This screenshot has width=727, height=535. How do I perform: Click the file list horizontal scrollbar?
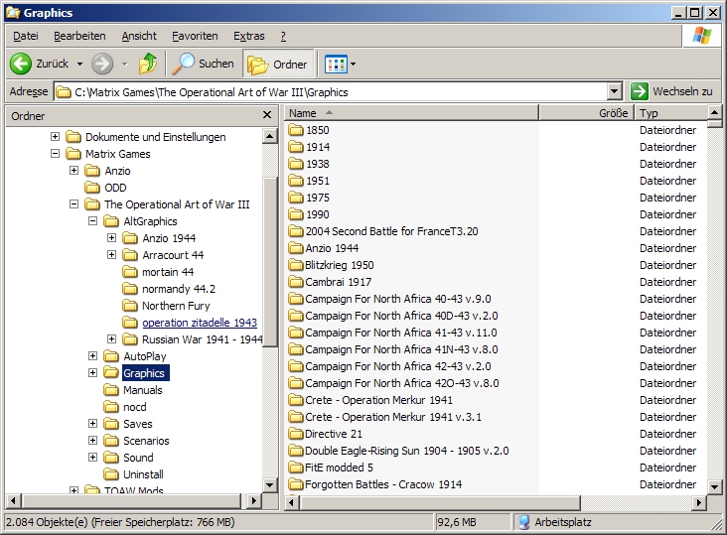[440, 502]
